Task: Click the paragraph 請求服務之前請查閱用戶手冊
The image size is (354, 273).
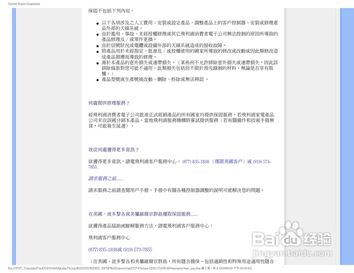Action: (x=176, y=190)
